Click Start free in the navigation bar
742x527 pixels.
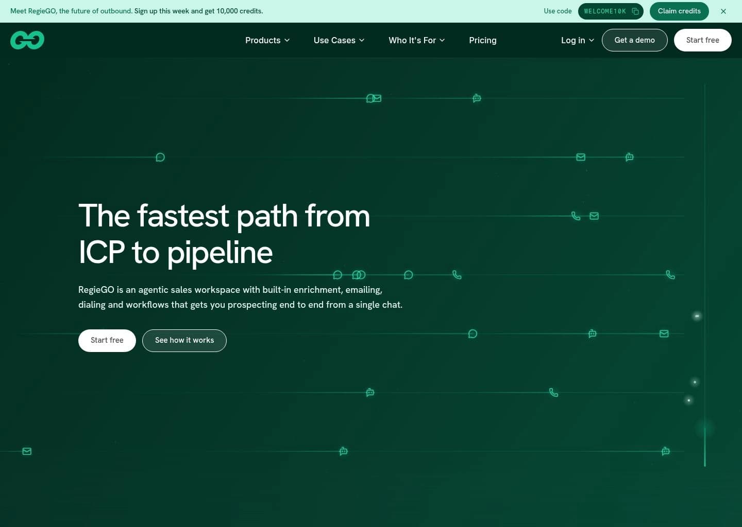702,40
